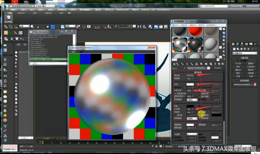The height and width of the screenshot is (154, 260).
Task: Click Get Material icon in Material Editor toolbar
Action: (174, 64)
